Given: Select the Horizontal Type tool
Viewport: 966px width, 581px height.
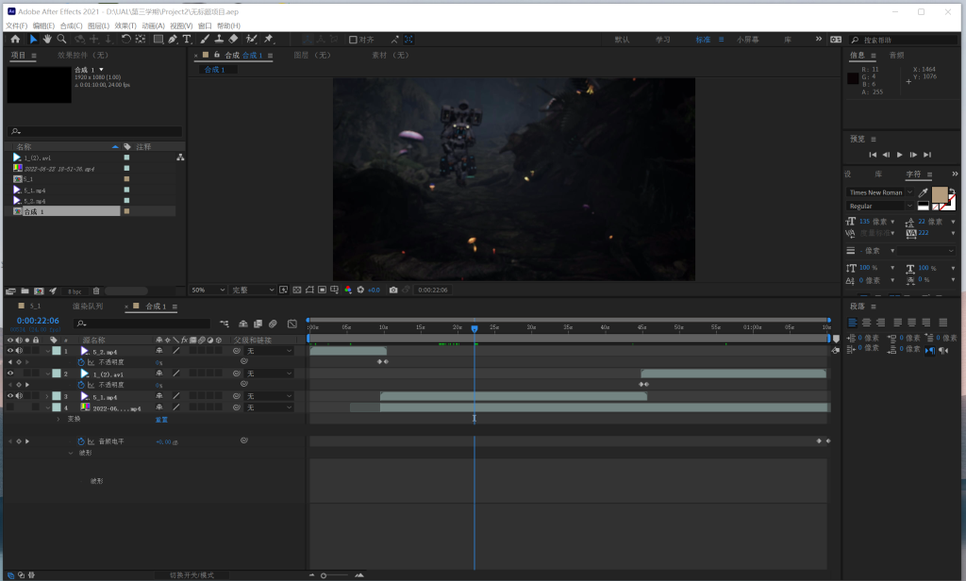Looking at the screenshot, I should pyautogui.click(x=187, y=40).
